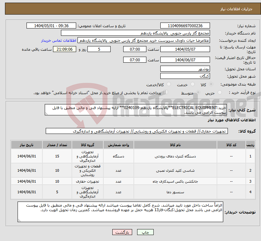Select the خدمت radio button
Viewport: 261px width, 241px height.
(192, 84)
